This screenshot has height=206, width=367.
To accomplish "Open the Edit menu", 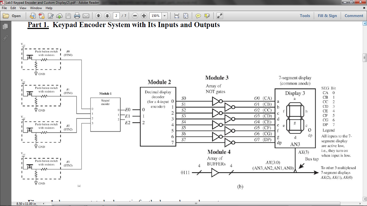I will pyautogui.click(x=13, y=8).
